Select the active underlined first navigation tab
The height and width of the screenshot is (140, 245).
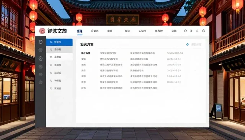pyautogui.click(x=80, y=31)
